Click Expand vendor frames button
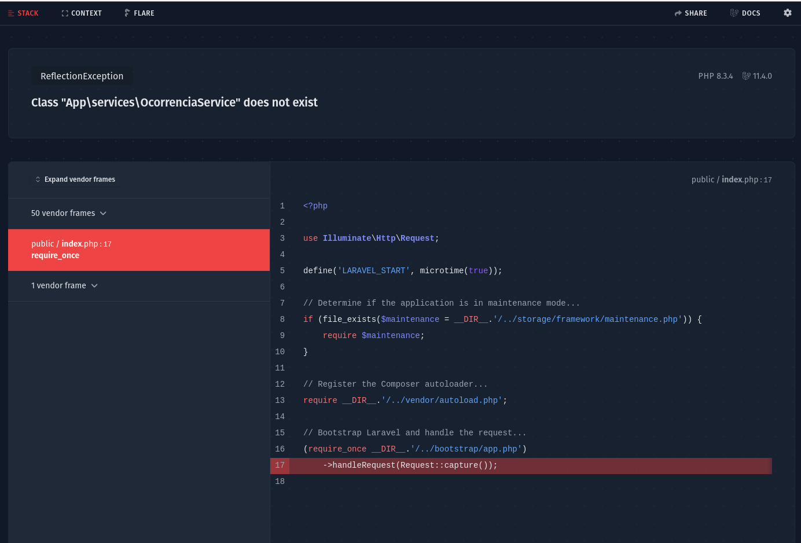 (x=76, y=179)
